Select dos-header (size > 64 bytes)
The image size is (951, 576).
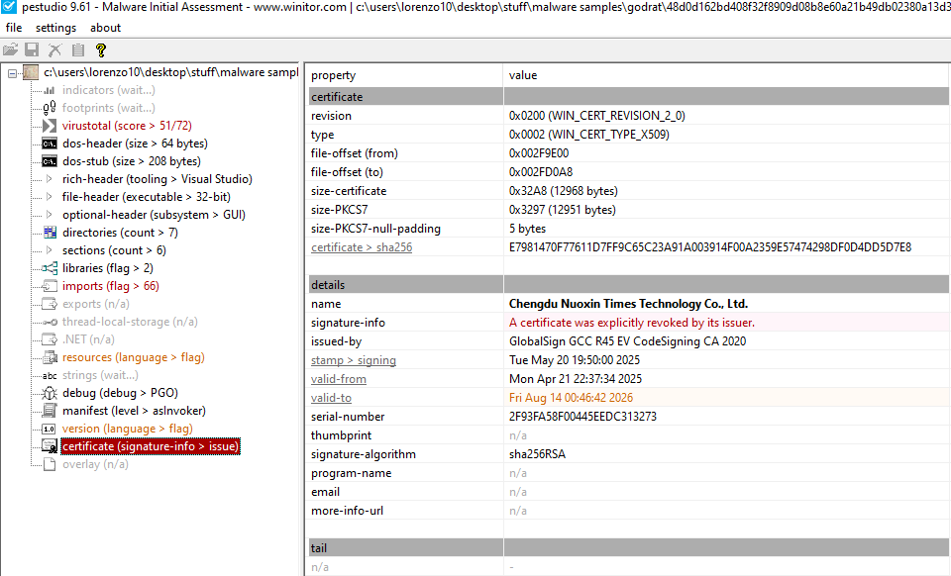(135, 144)
